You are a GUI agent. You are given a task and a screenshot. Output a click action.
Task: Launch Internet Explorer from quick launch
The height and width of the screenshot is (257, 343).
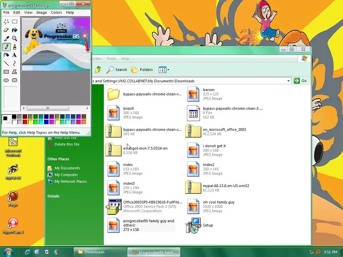27,252
